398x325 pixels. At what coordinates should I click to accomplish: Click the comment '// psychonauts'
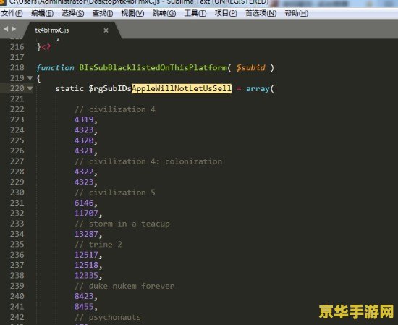click(108, 317)
